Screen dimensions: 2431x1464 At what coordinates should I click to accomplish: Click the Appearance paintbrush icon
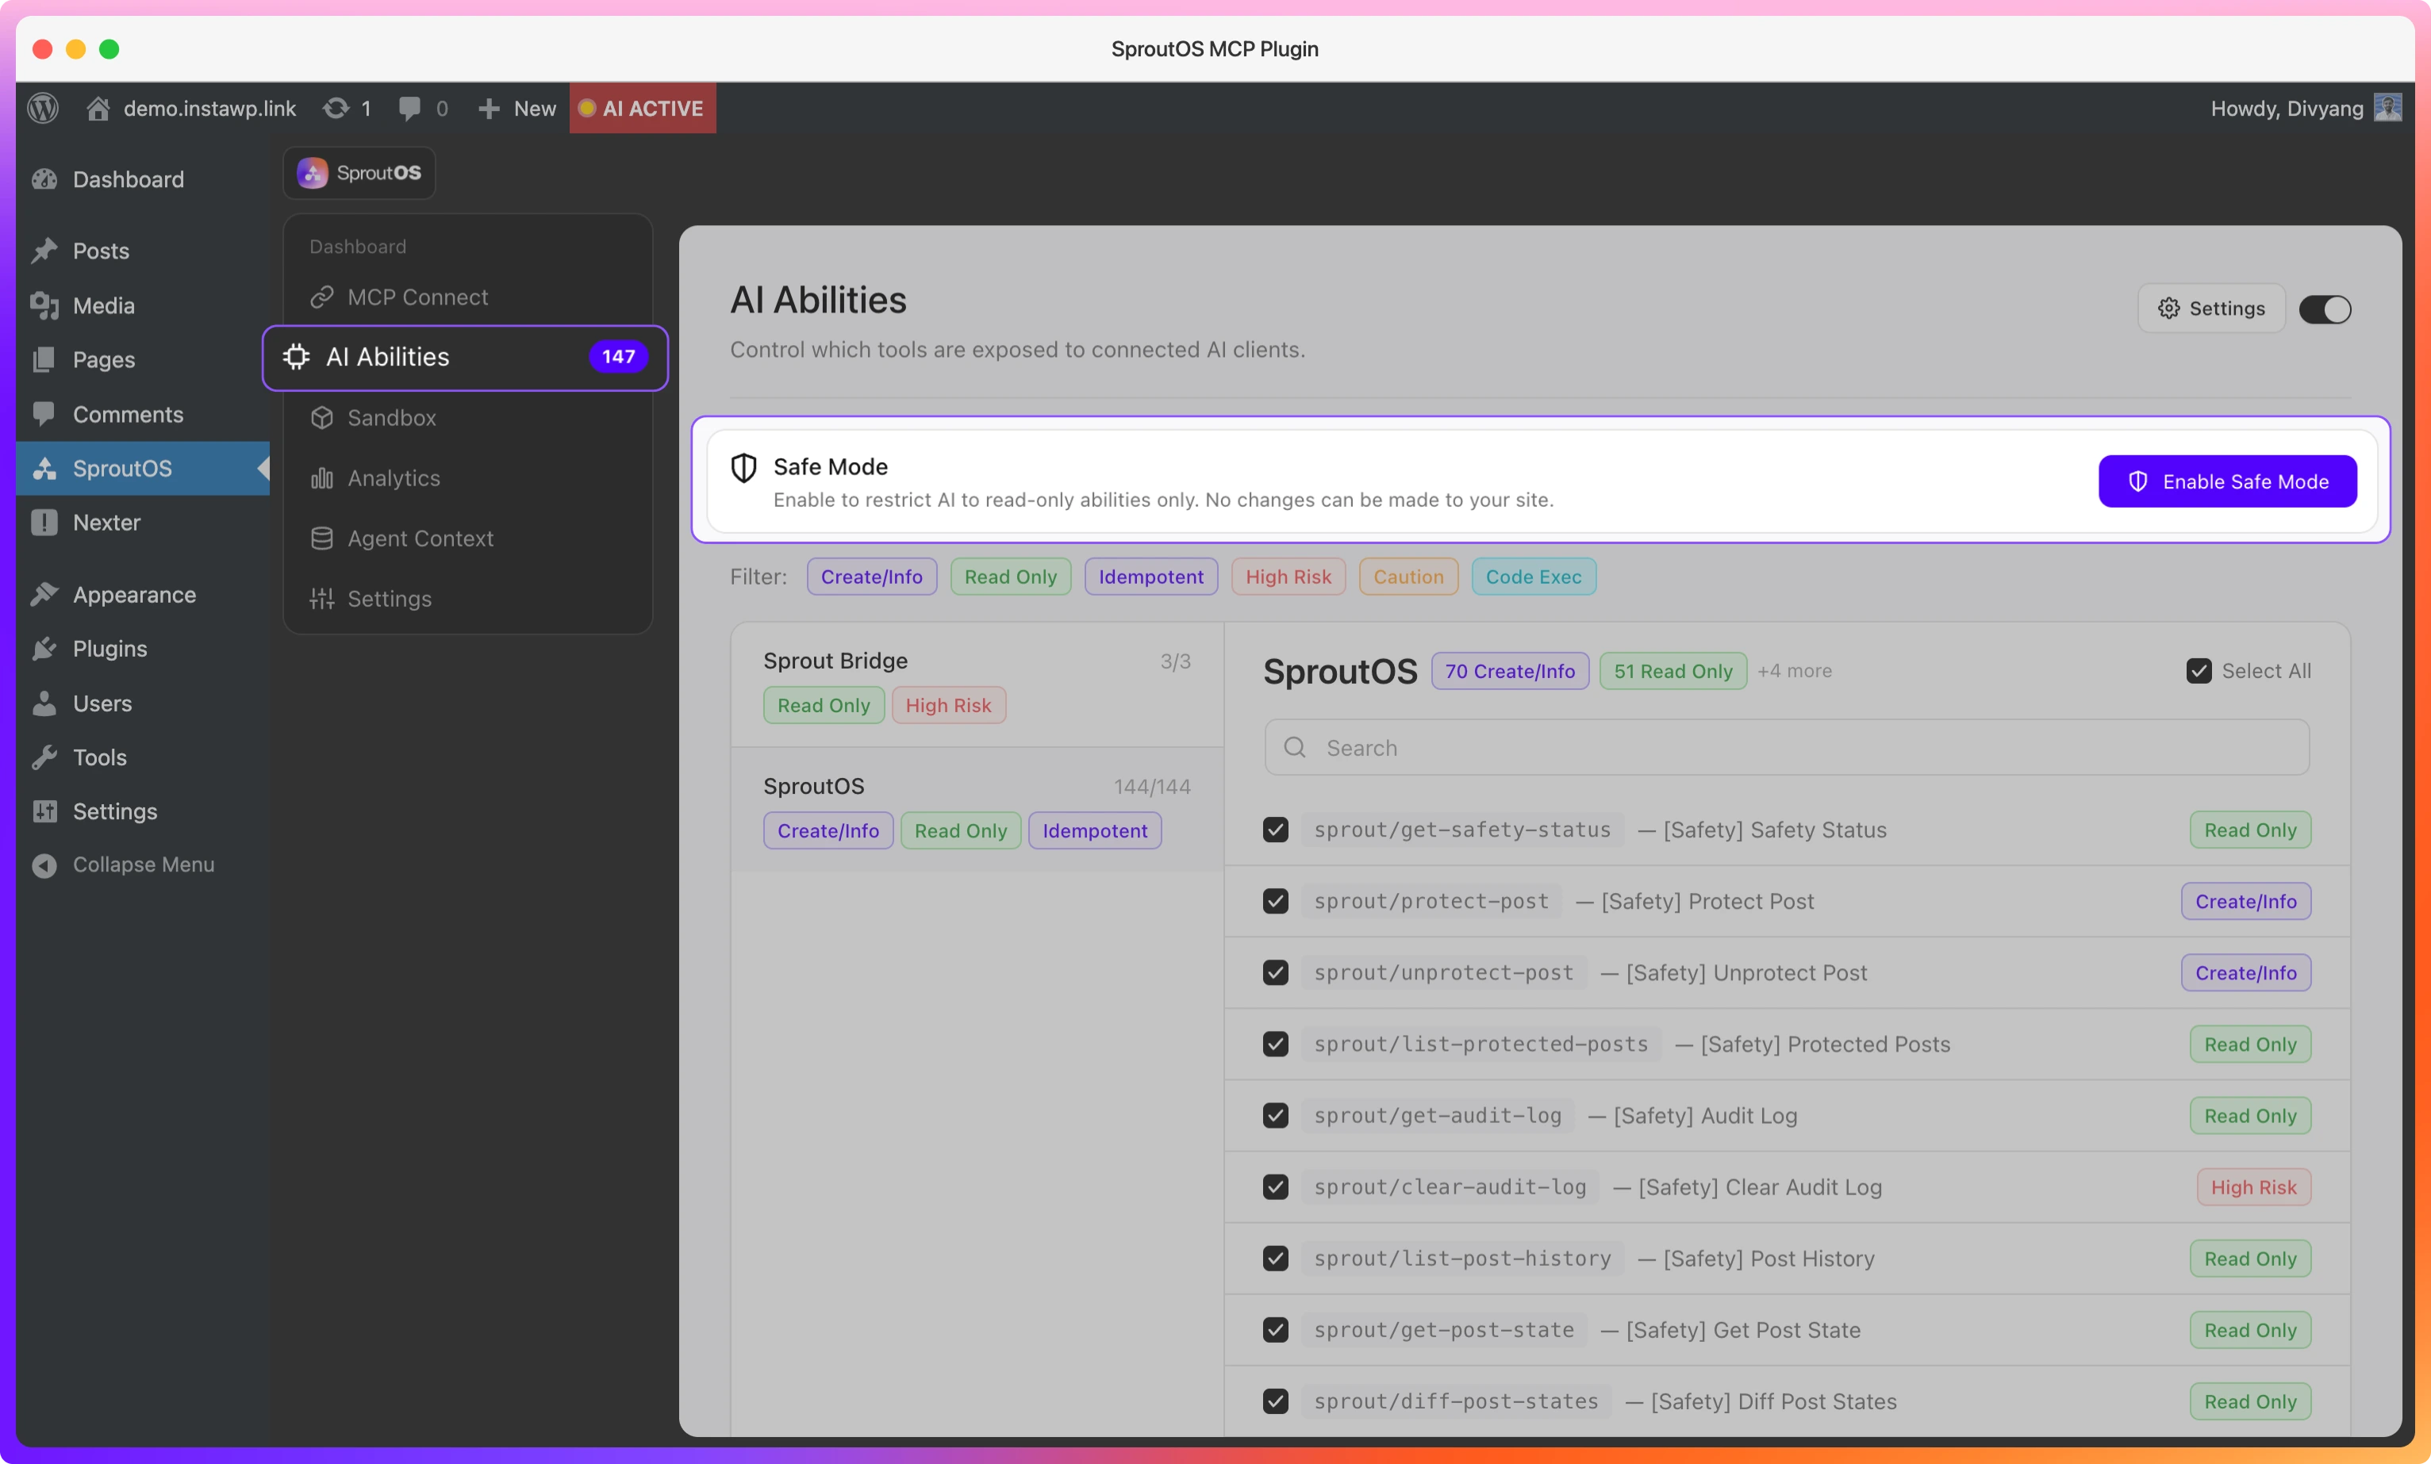point(44,595)
